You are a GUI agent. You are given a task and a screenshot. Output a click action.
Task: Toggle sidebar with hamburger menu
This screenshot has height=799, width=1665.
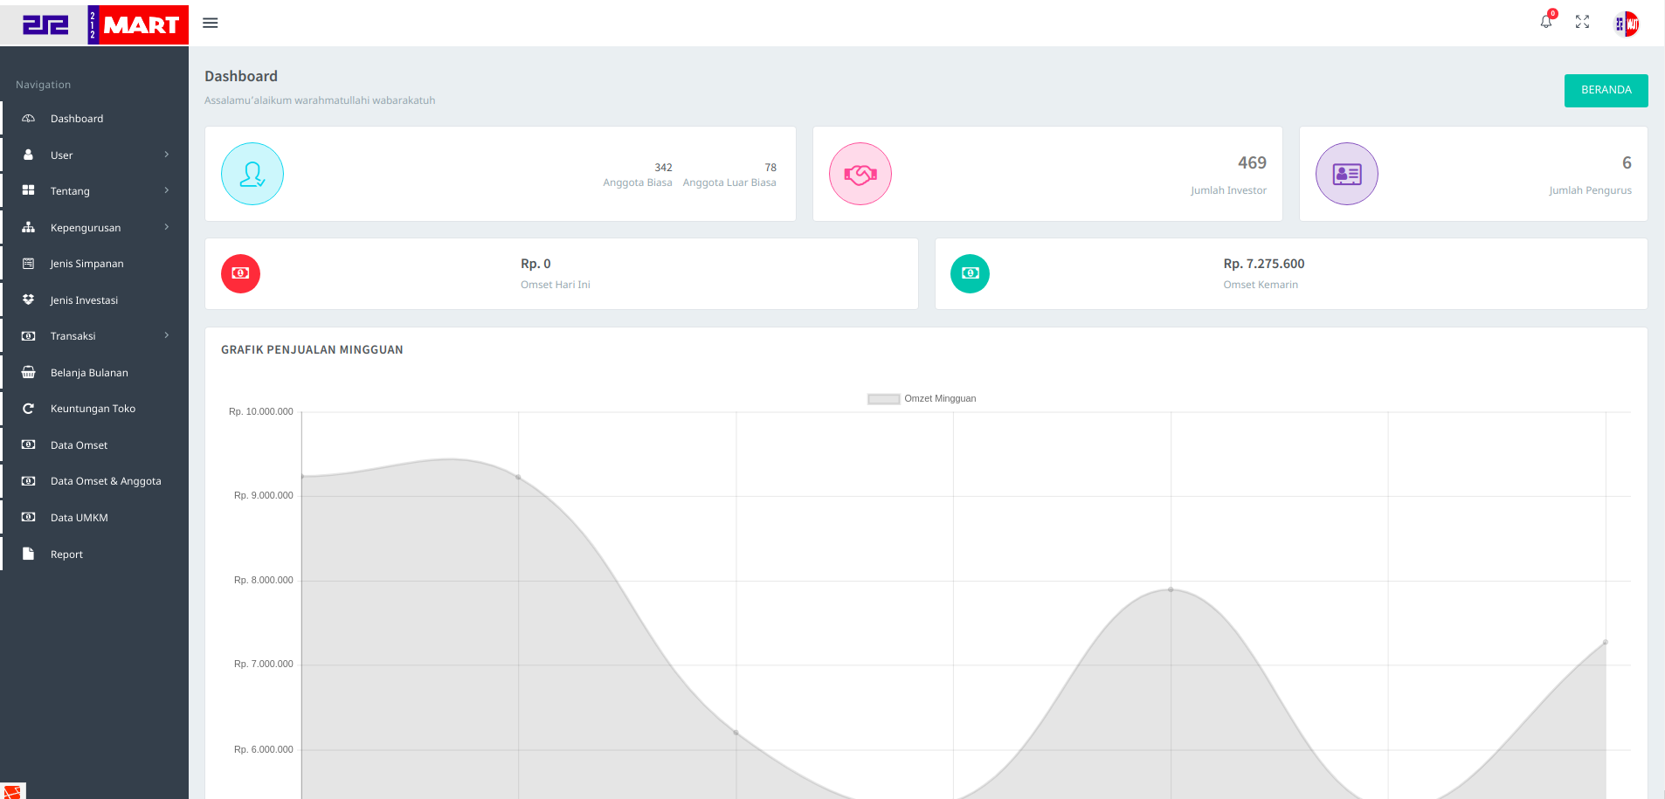[211, 23]
